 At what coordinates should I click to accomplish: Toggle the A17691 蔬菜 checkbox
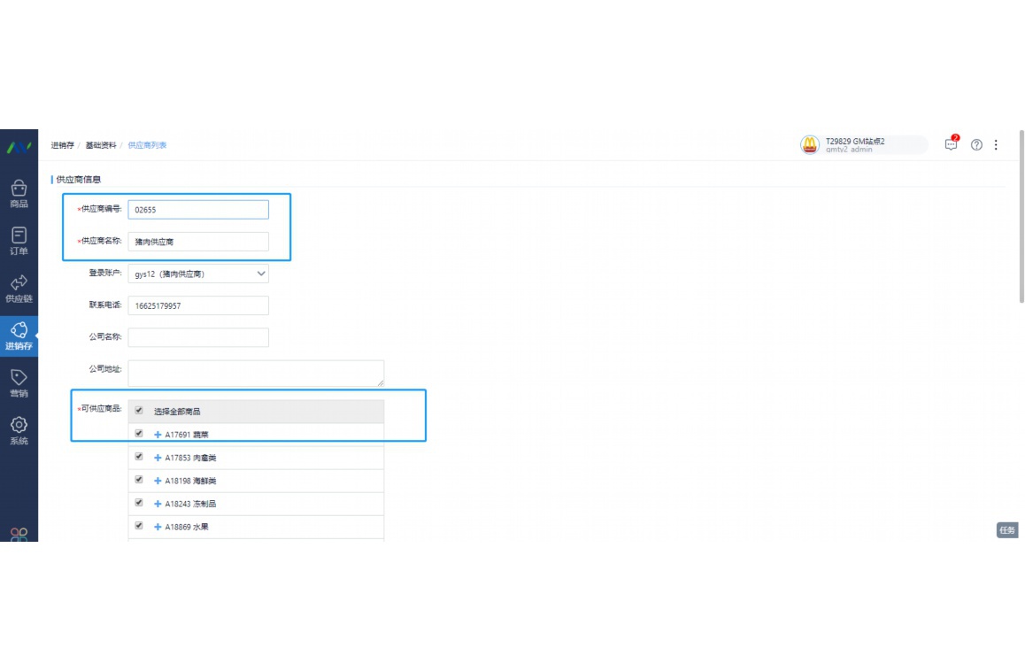click(139, 434)
